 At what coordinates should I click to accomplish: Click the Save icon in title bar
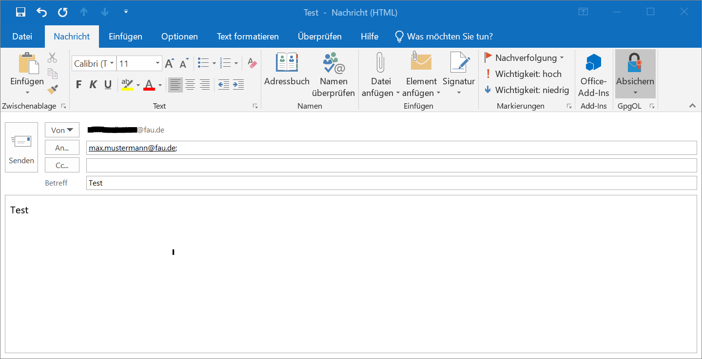(x=20, y=12)
